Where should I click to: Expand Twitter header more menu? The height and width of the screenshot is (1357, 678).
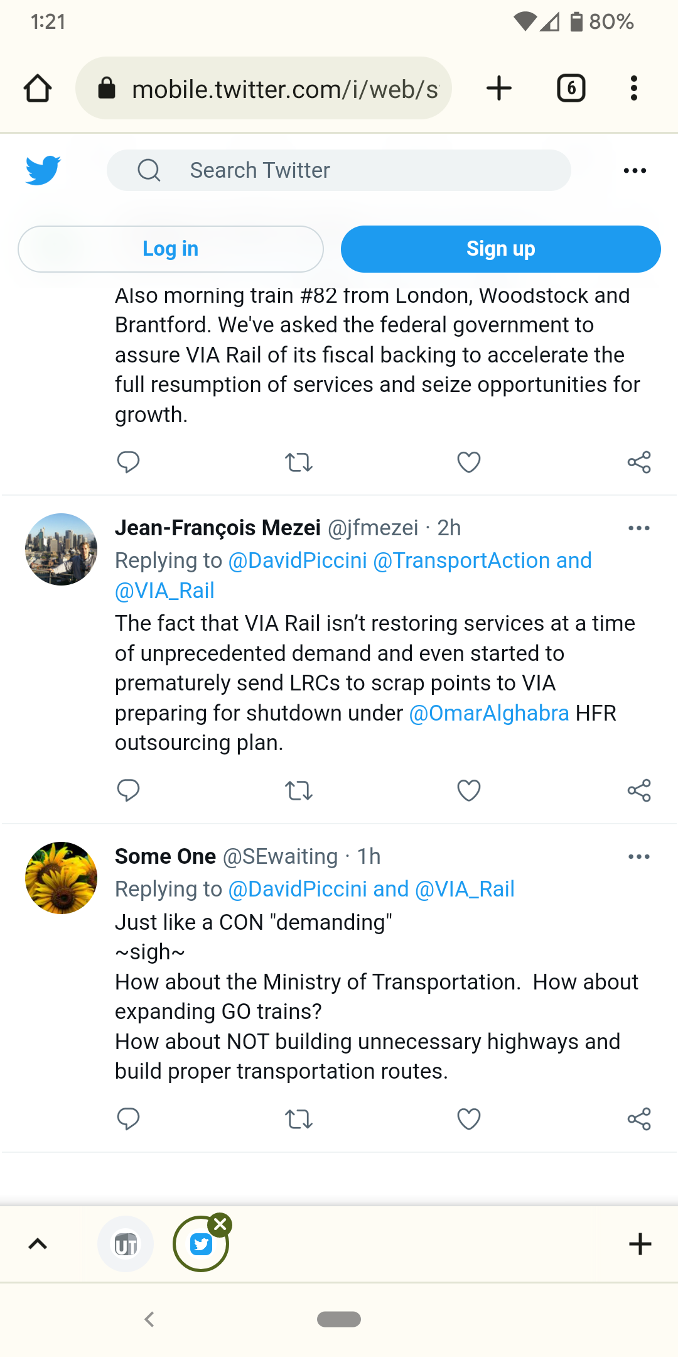(635, 171)
